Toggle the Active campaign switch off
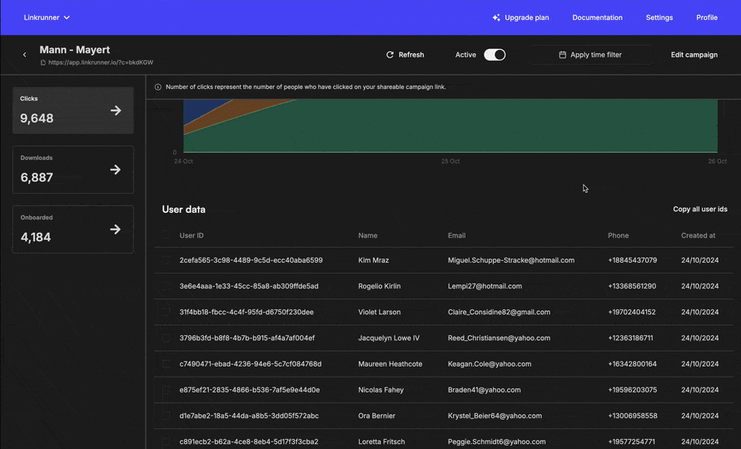This screenshot has height=449, width=741. pos(495,55)
